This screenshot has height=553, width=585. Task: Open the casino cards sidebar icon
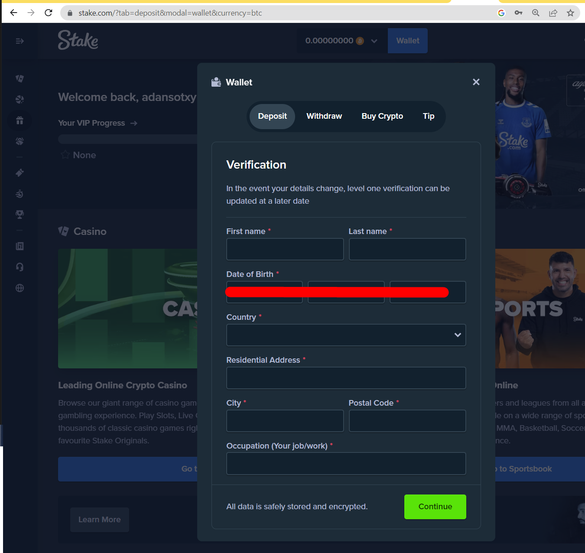[x=19, y=78]
